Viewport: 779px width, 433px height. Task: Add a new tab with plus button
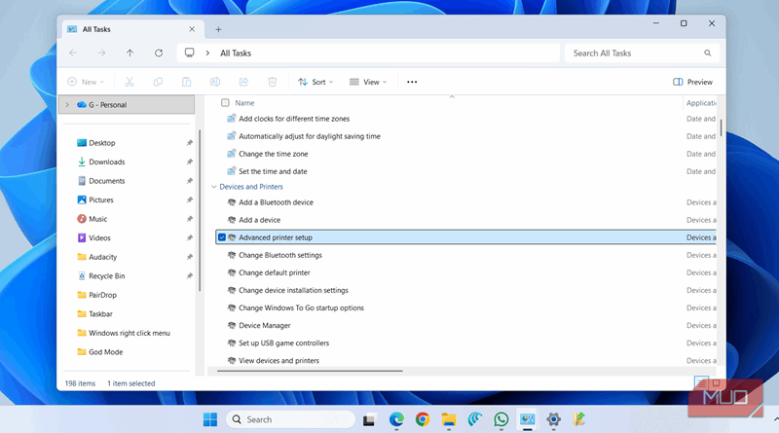pos(218,29)
